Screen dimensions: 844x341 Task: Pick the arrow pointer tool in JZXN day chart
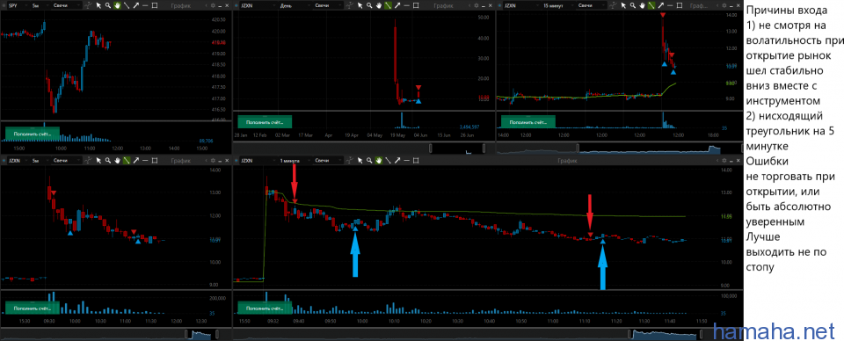360,5
